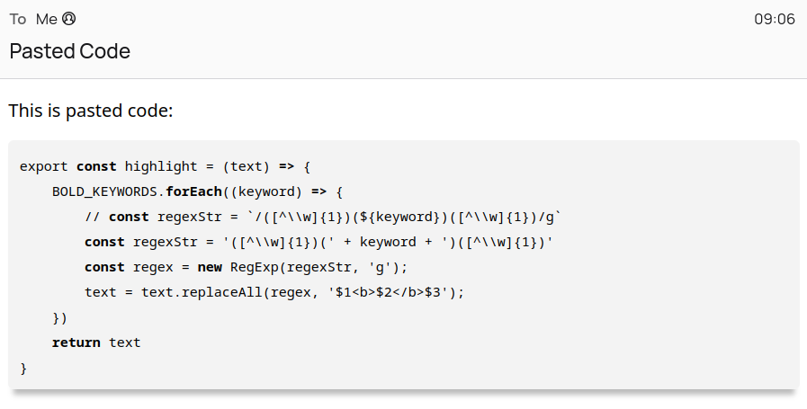Select the Pasted Code subject heading

[70, 51]
